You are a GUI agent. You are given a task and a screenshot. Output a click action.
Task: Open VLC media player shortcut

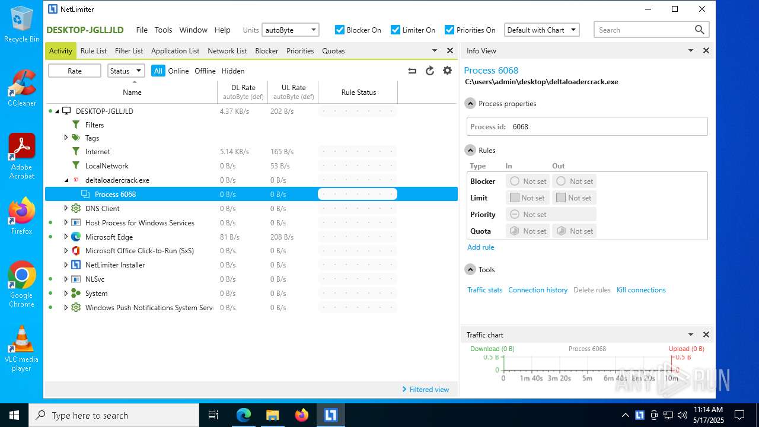coord(22,349)
